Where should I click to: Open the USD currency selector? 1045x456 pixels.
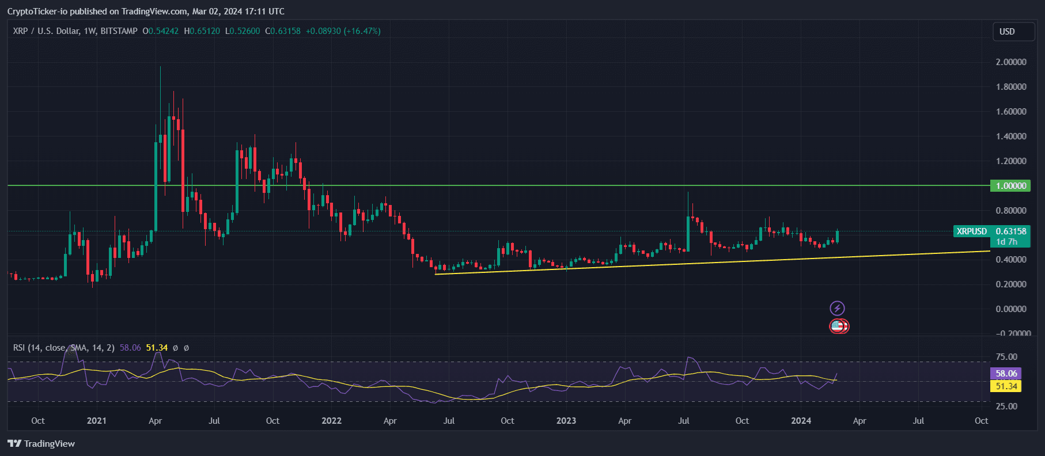[1013, 32]
